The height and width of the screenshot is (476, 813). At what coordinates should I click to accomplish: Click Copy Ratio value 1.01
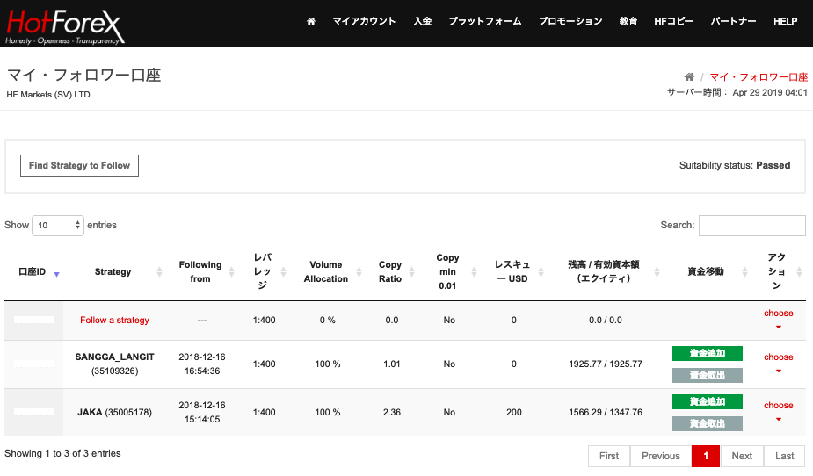point(391,364)
